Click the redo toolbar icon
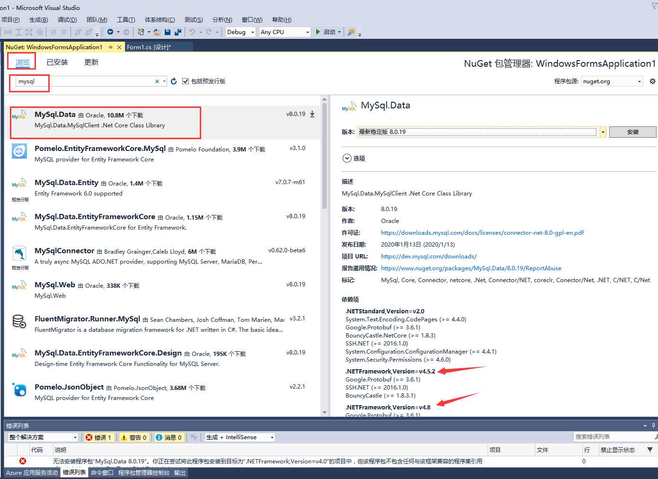 209,32
